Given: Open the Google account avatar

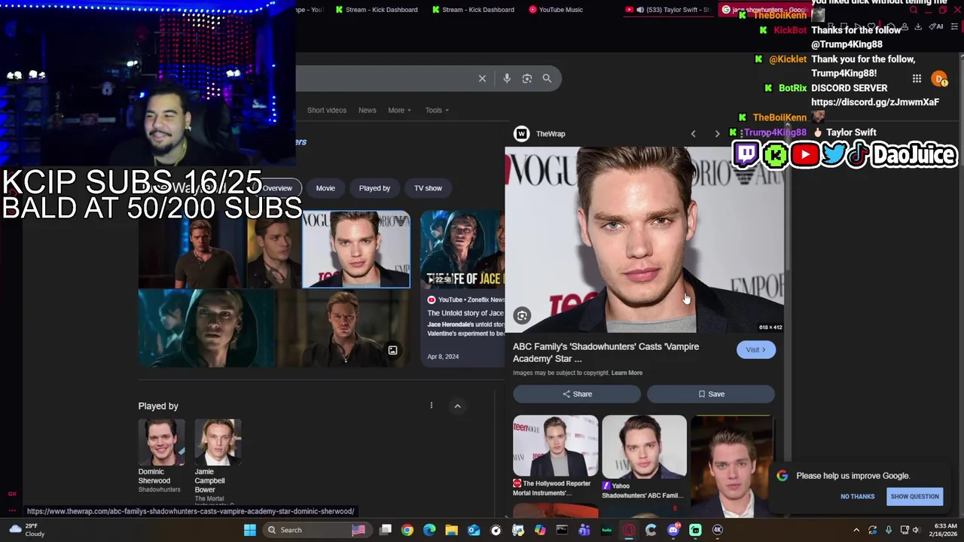Looking at the screenshot, I should coord(939,79).
